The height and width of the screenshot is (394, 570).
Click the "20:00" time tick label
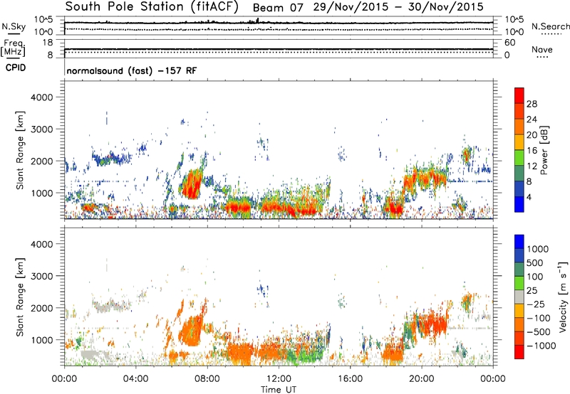coord(422,379)
